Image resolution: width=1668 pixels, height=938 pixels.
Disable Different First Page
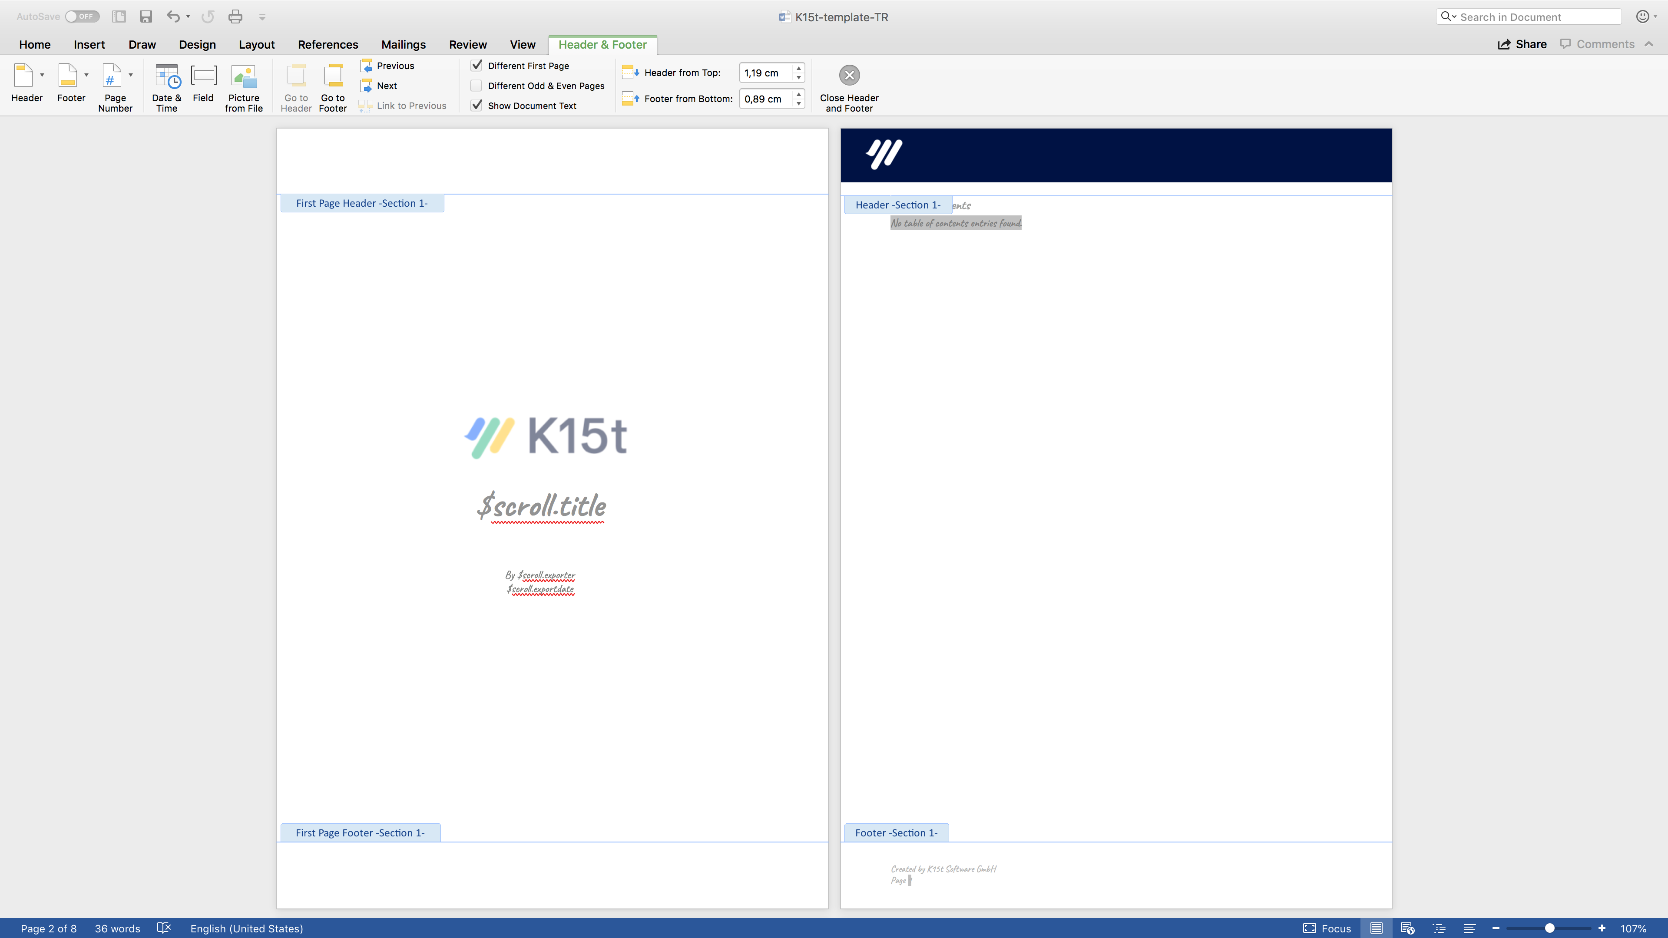tap(477, 66)
